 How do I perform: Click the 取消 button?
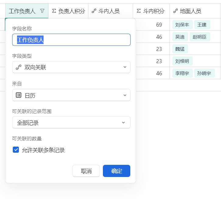point(86,171)
